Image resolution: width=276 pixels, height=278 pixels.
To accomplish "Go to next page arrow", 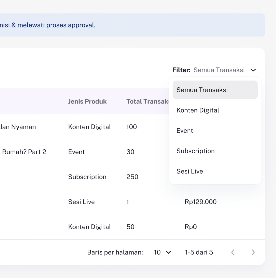I will (x=253, y=252).
